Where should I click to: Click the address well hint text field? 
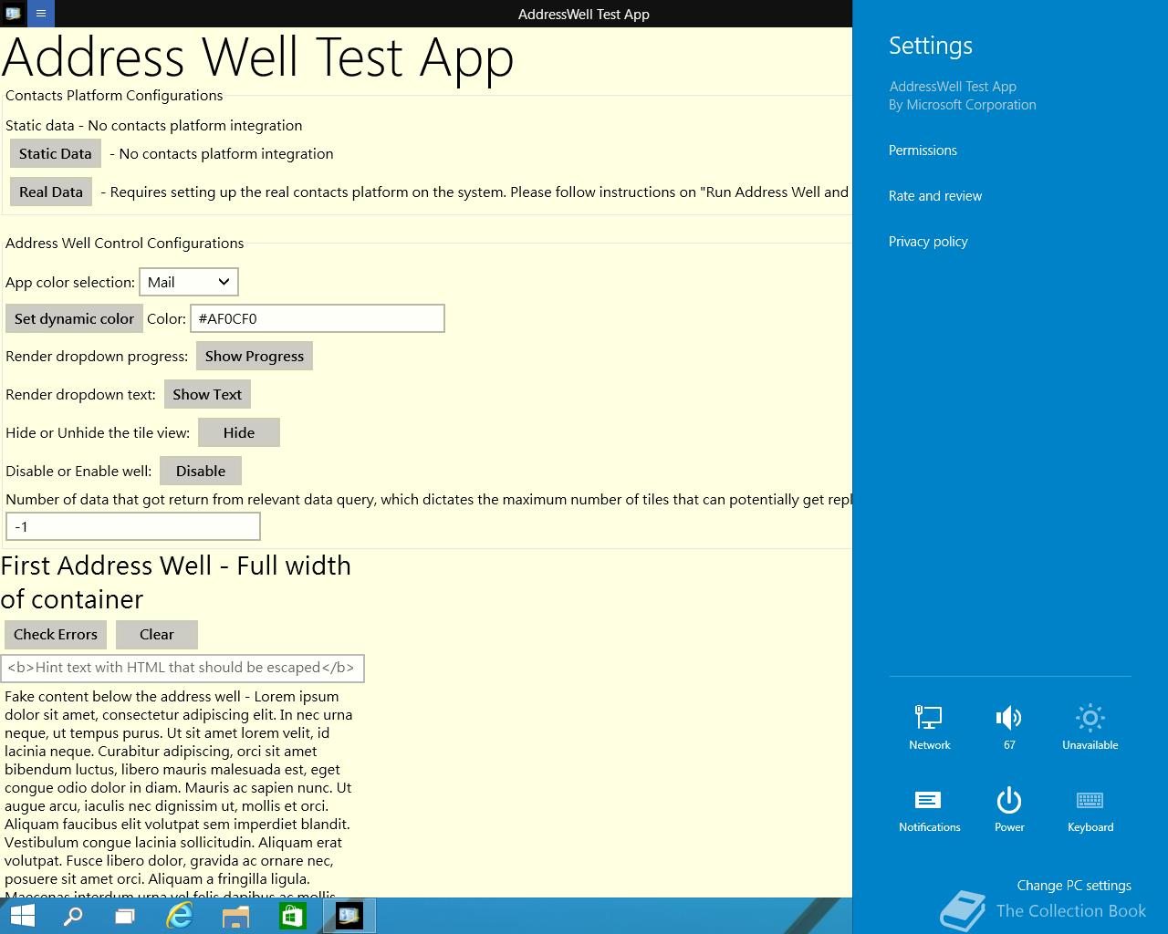pyautogui.click(x=182, y=668)
